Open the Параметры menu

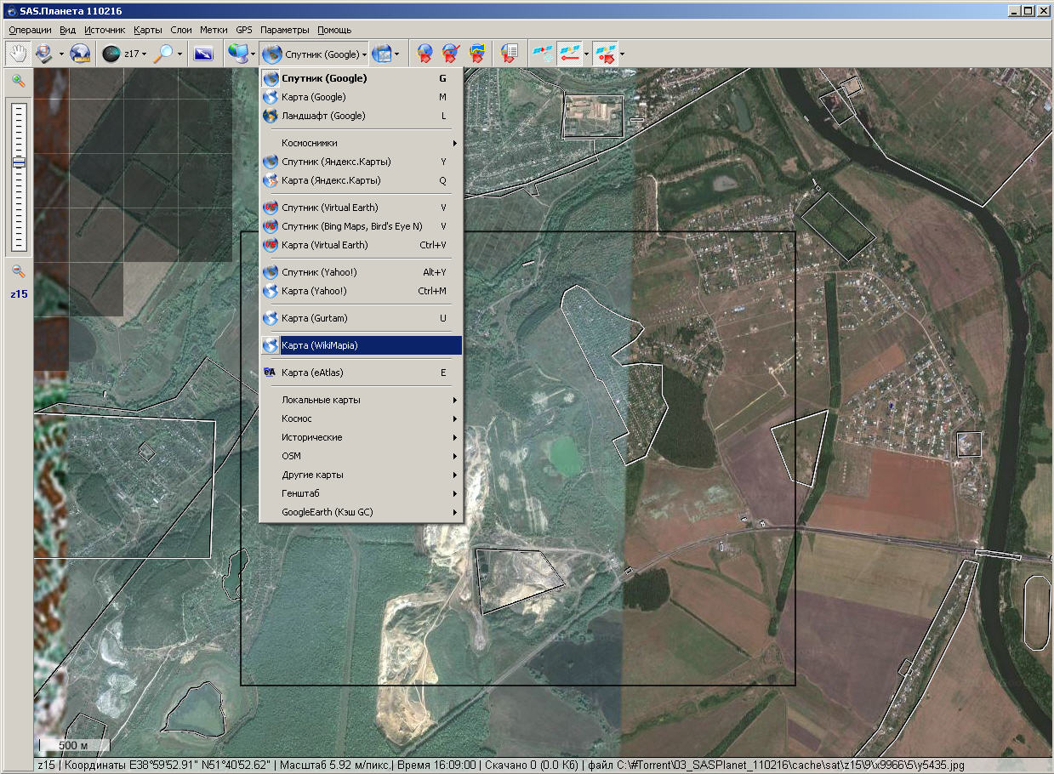point(284,30)
